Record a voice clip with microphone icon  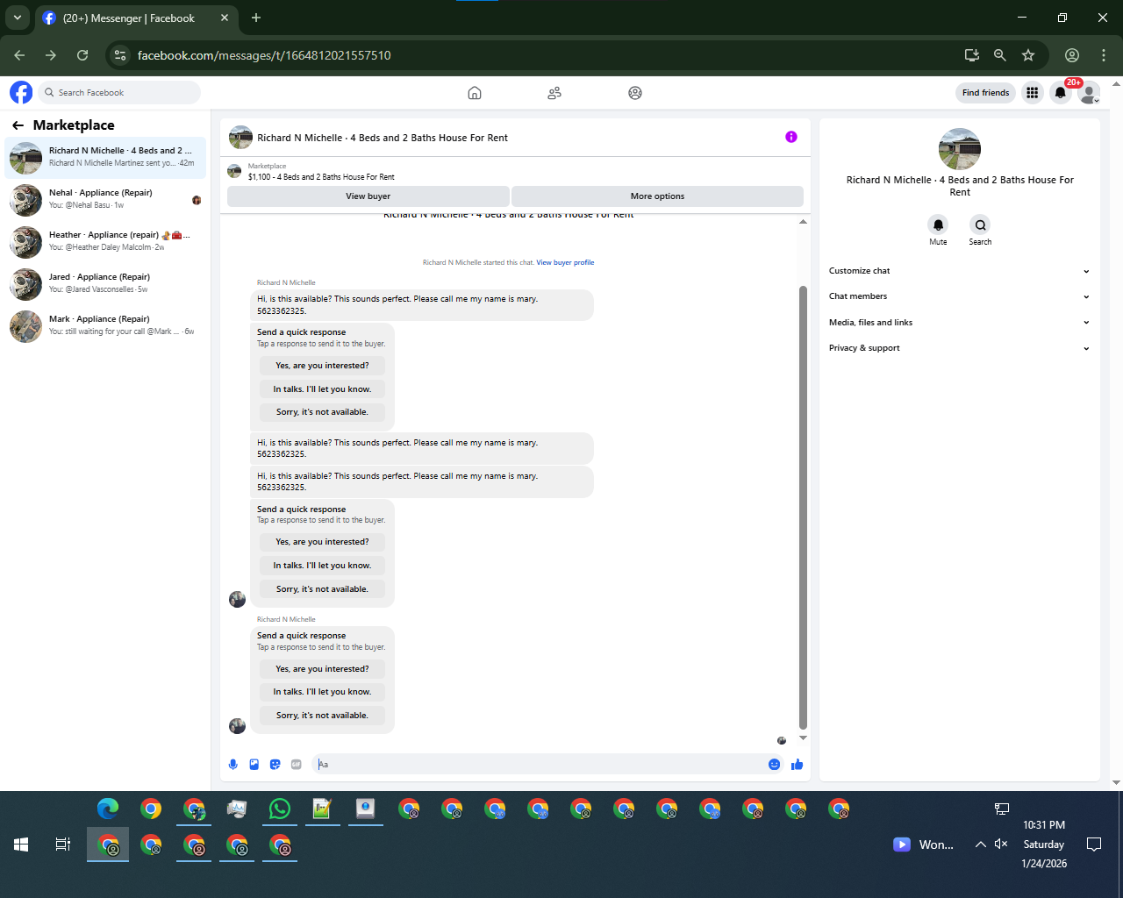tap(232, 765)
